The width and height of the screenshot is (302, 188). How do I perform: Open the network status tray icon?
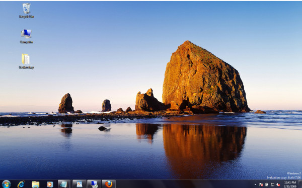[x=272, y=184]
